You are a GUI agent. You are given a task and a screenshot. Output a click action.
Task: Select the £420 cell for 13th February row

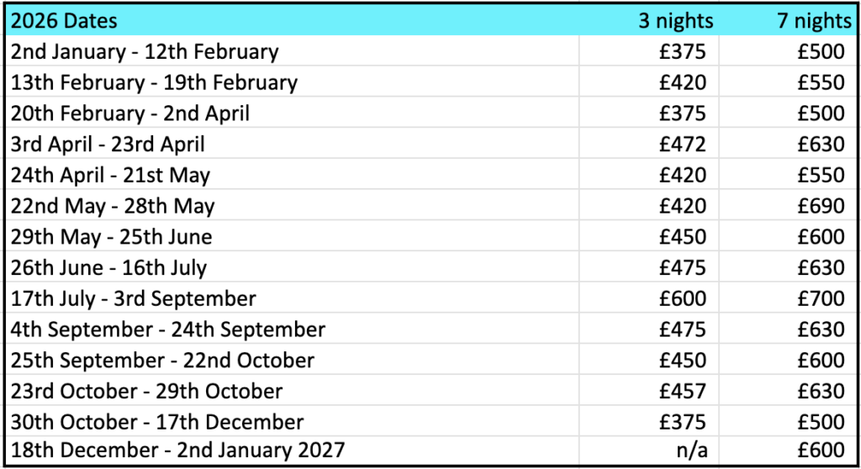tap(683, 82)
